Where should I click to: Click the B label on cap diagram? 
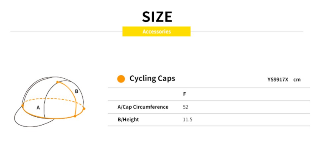tap(76, 91)
